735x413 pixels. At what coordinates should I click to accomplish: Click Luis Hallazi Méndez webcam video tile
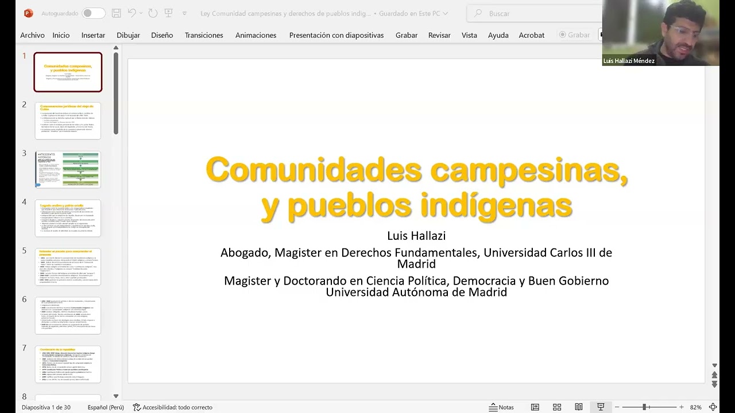(660, 33)
